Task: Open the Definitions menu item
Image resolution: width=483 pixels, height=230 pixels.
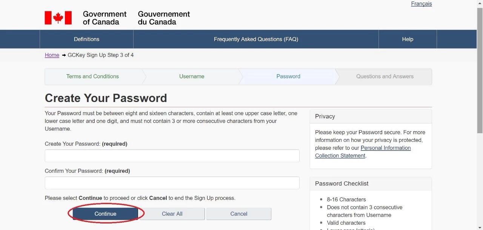Action: (x=86, y=39)
